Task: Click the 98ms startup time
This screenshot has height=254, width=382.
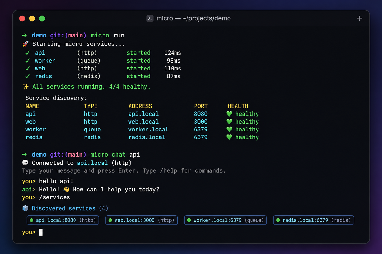Action: [x=174, y=61]
